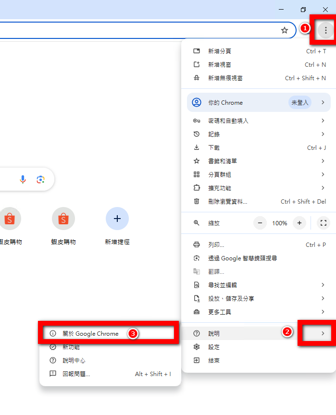Click the find icon beside 尋找並編輯
Viewport: 336px width, 415px height.
(x=197, y=285)
